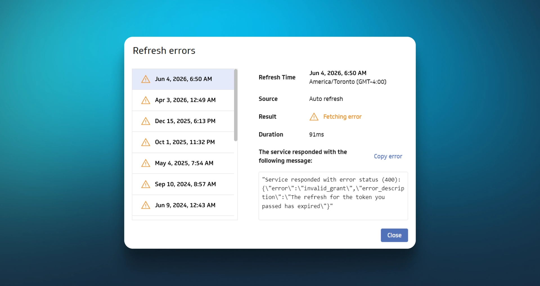Screen dimensions: 540x286
Task: Open the Dec 15, 2025, 6:13 PM error
Action: click(x=183, y=121)
